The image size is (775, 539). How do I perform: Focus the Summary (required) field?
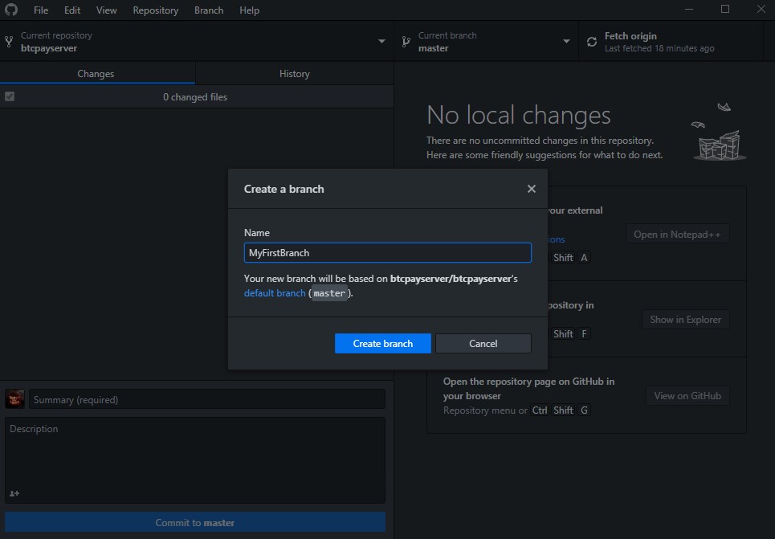pos(207,399)
